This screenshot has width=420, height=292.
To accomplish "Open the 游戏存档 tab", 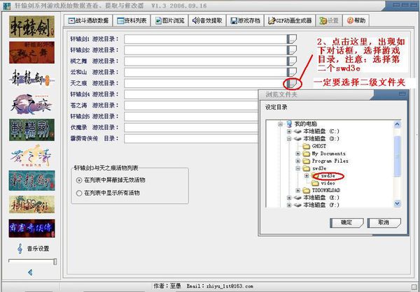I will 246,20.
